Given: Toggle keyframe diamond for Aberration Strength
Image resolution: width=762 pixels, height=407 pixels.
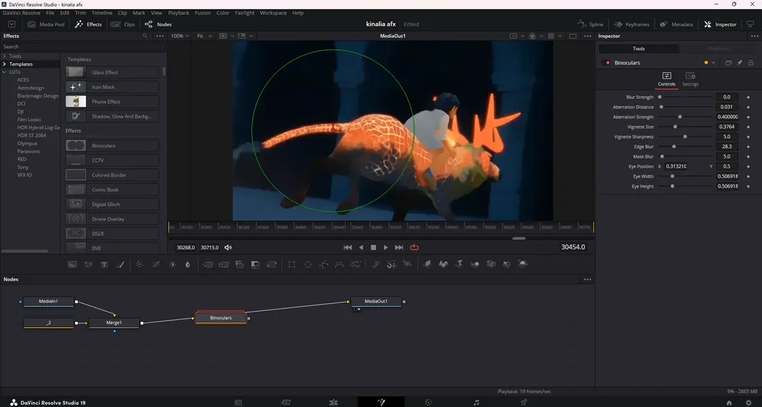Looking at the screenshot, I should point(748,117).
